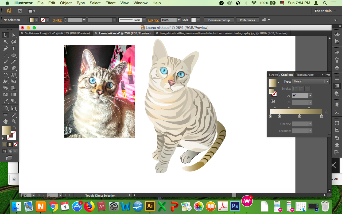Select the Lasso tool

tap(14, 42)
